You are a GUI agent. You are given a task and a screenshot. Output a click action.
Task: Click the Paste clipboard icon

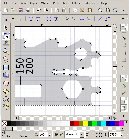90,10
